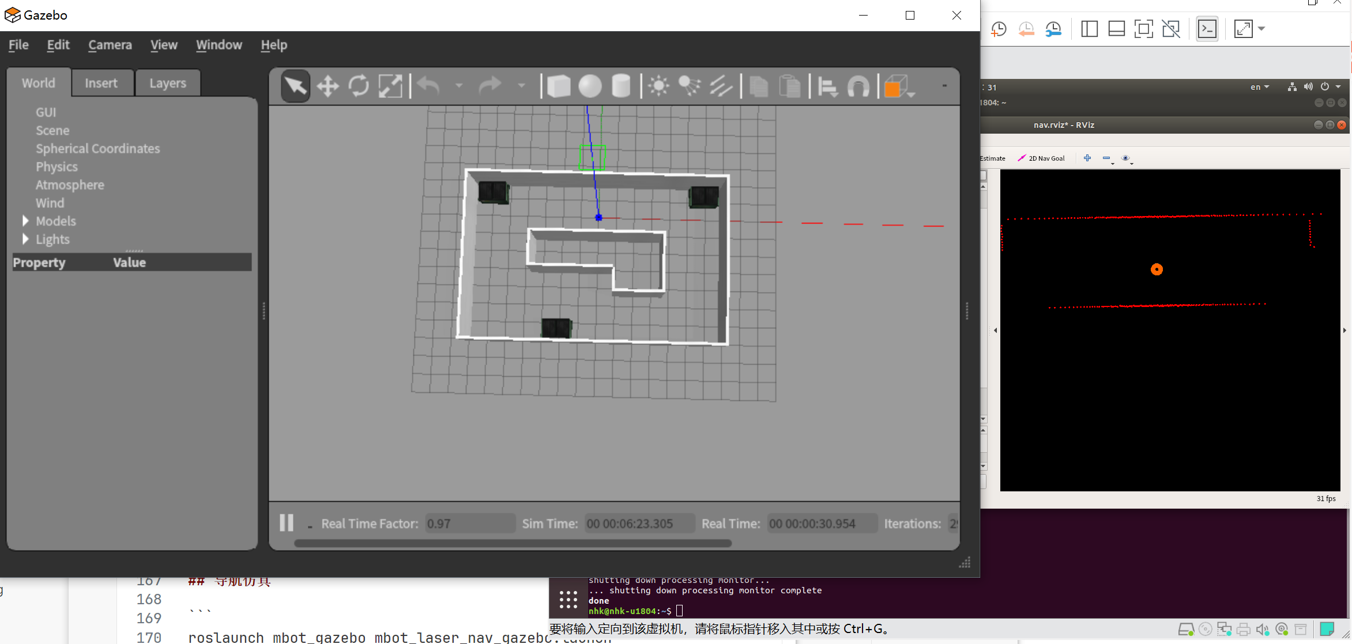Open the VM snapshot manager

(x=1054, y=29)
